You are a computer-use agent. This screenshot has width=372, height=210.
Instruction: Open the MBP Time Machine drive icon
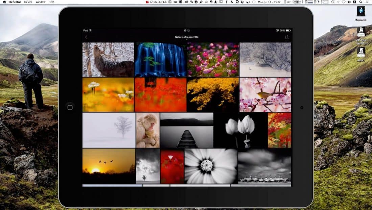tap(361, 32)
